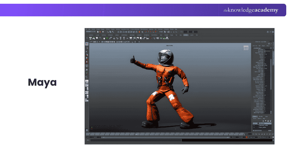Switch to the General shelf tab
Image resolution: width=290 pixels, height=153 pixels.
pos(91,35)
